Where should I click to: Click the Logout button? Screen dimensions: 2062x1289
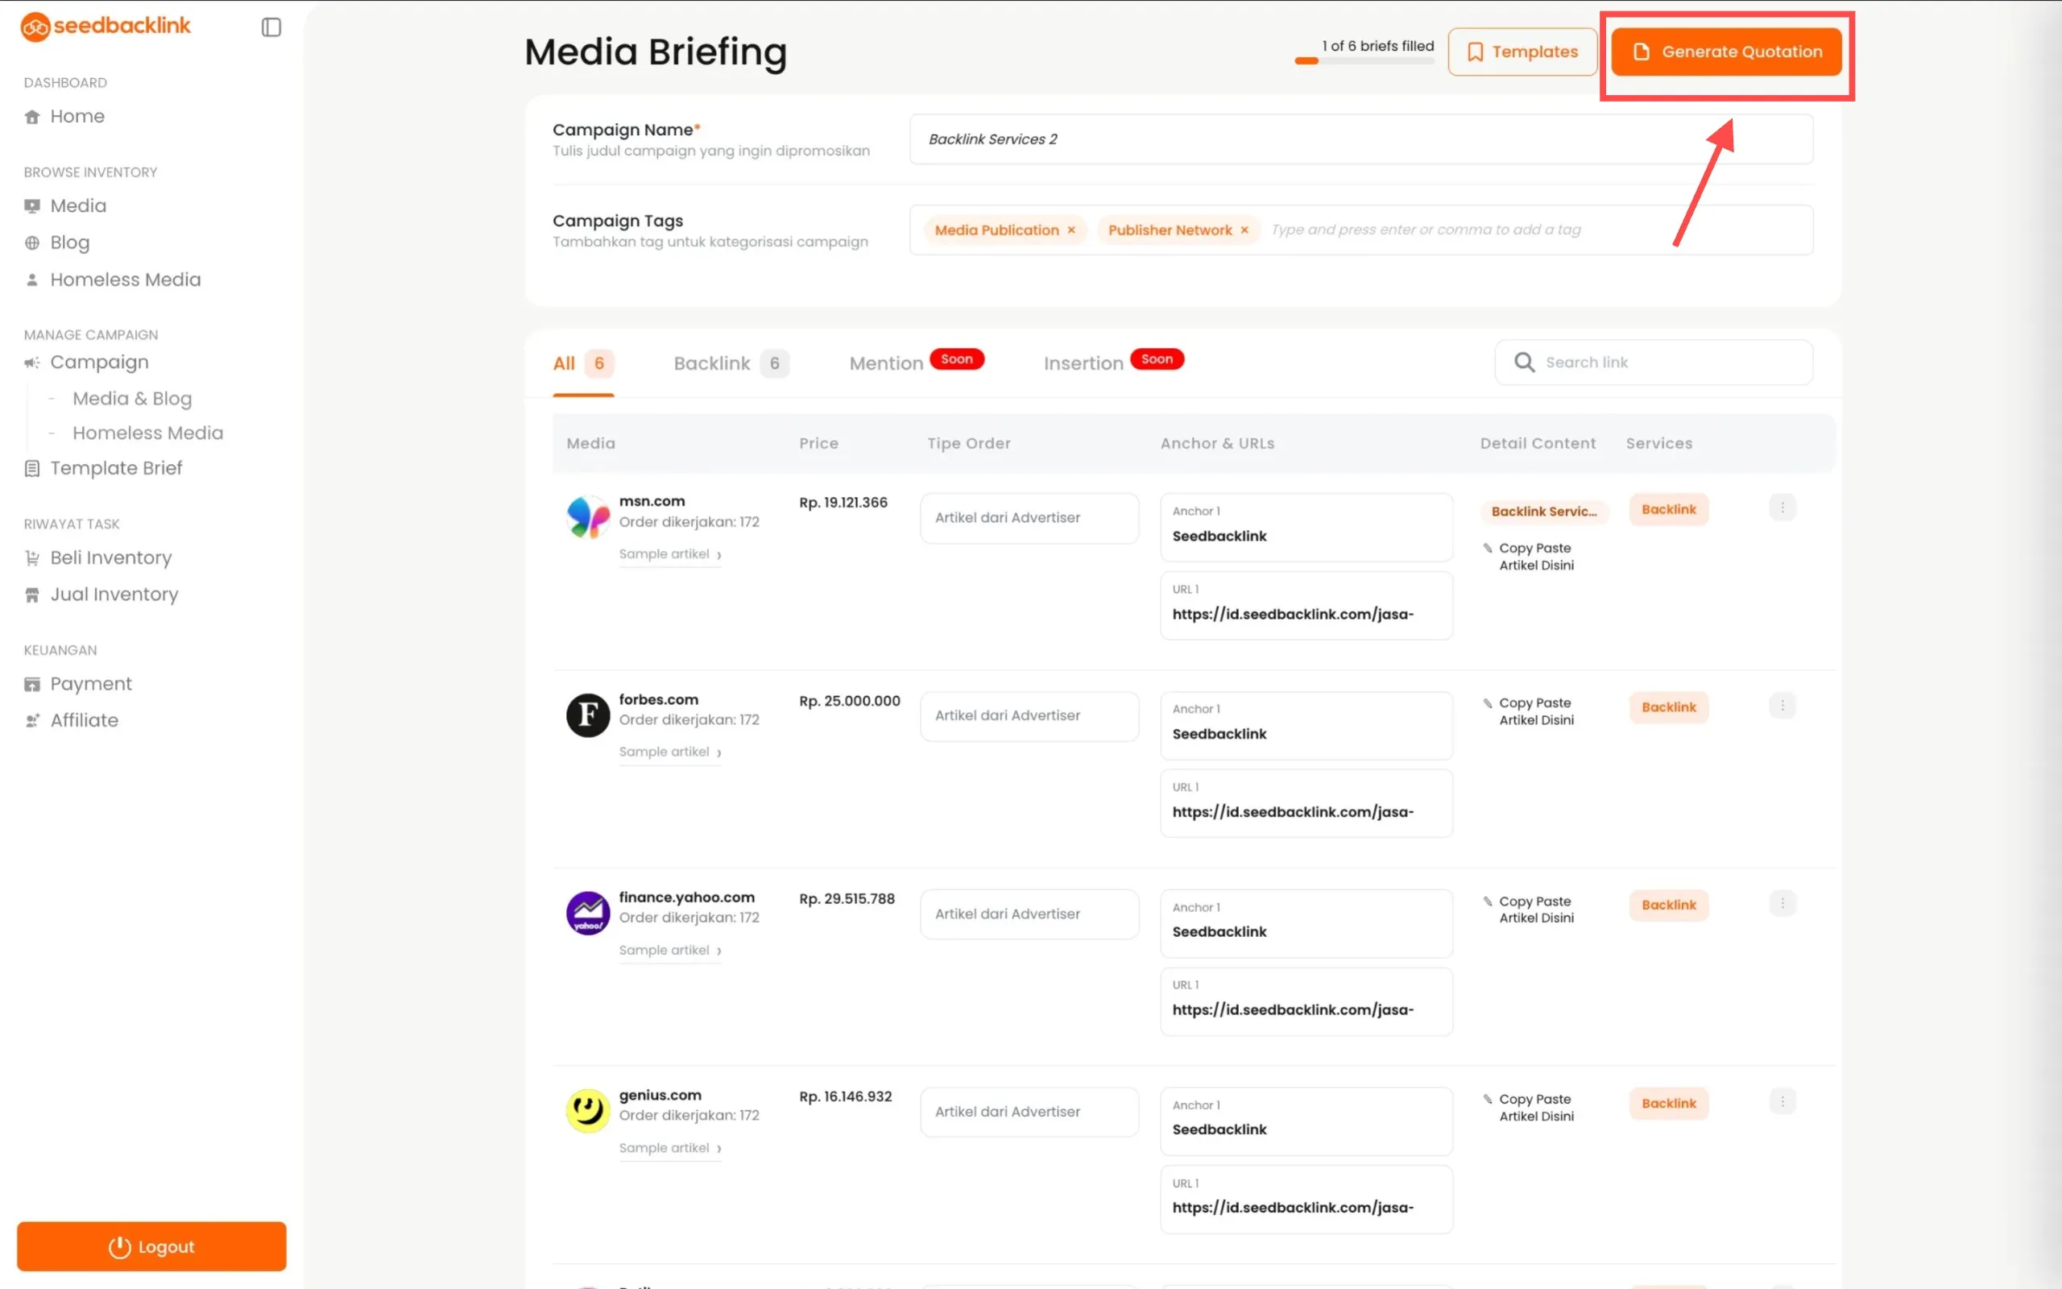pyautogui.click(x=151, y=1246)
